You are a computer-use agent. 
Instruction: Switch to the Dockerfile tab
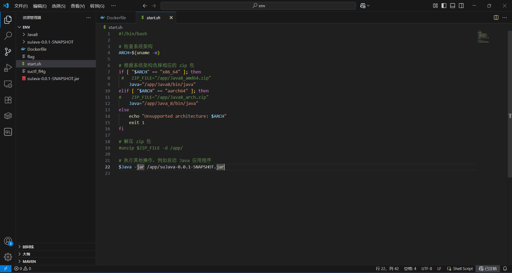tap(116, 18)
